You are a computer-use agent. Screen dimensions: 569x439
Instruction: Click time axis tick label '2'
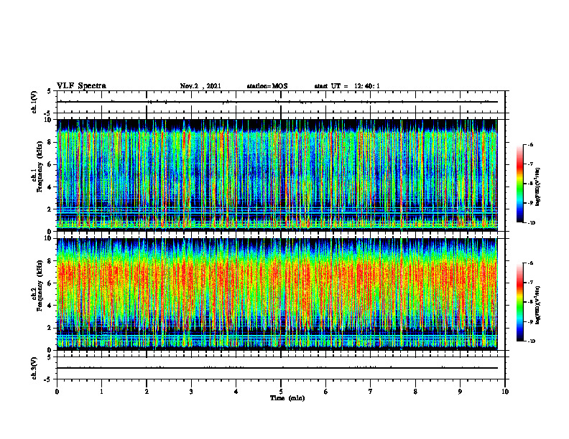pos(147,392)
